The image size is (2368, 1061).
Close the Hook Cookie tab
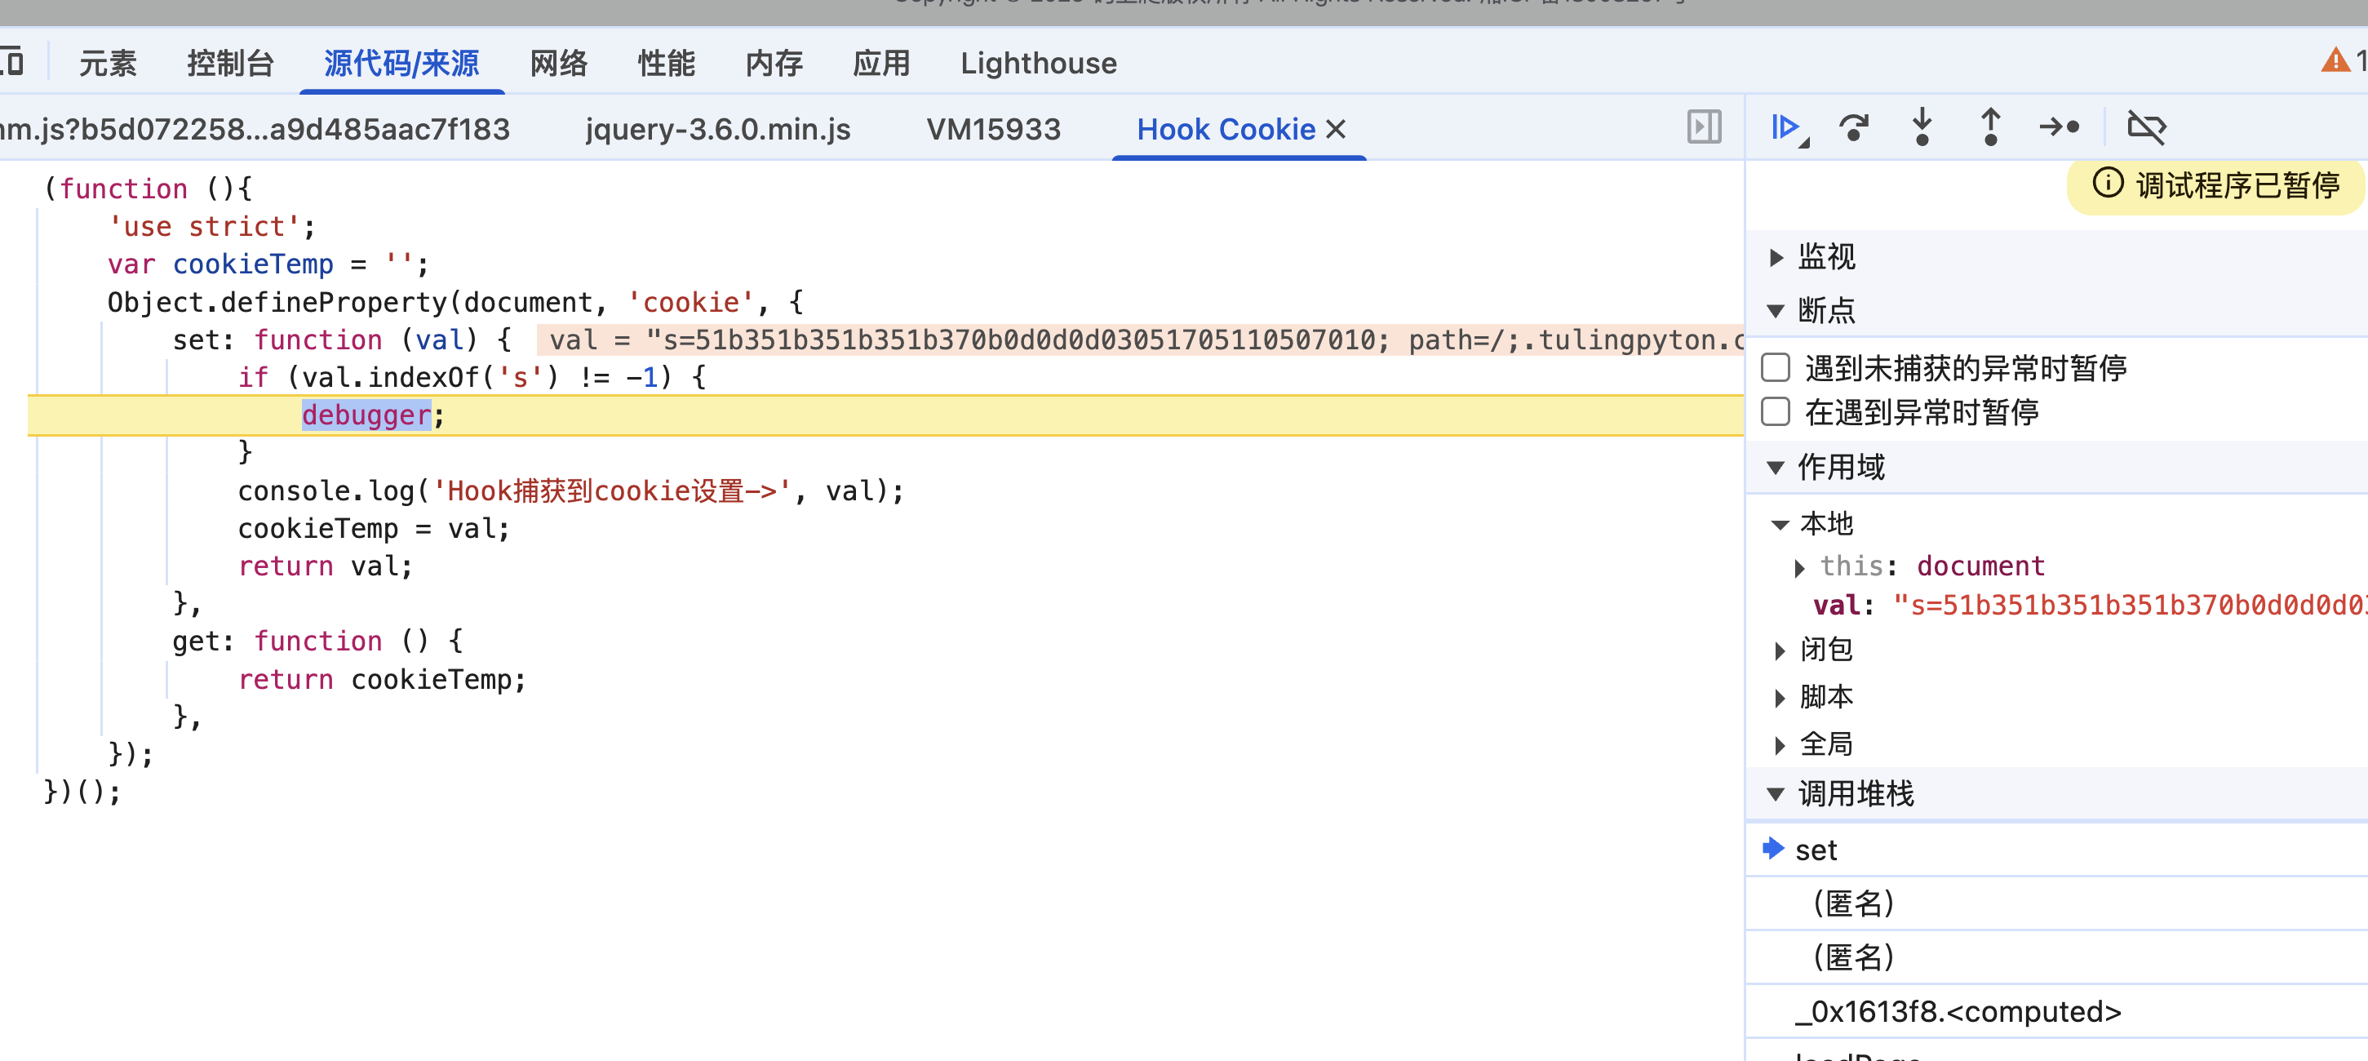[x=1337, y=130]
